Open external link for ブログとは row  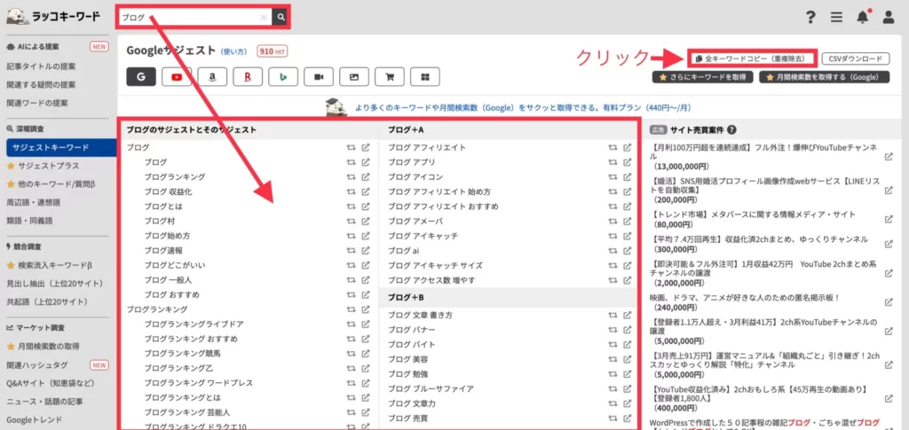(x=366, y=206)
